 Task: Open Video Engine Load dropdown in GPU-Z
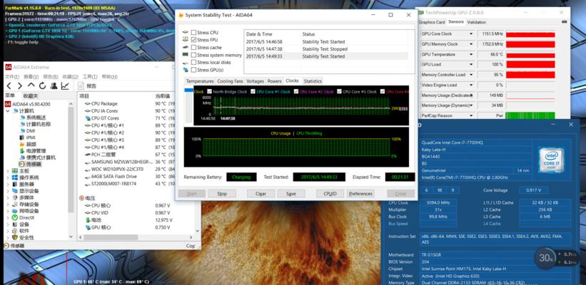[471, 85]
